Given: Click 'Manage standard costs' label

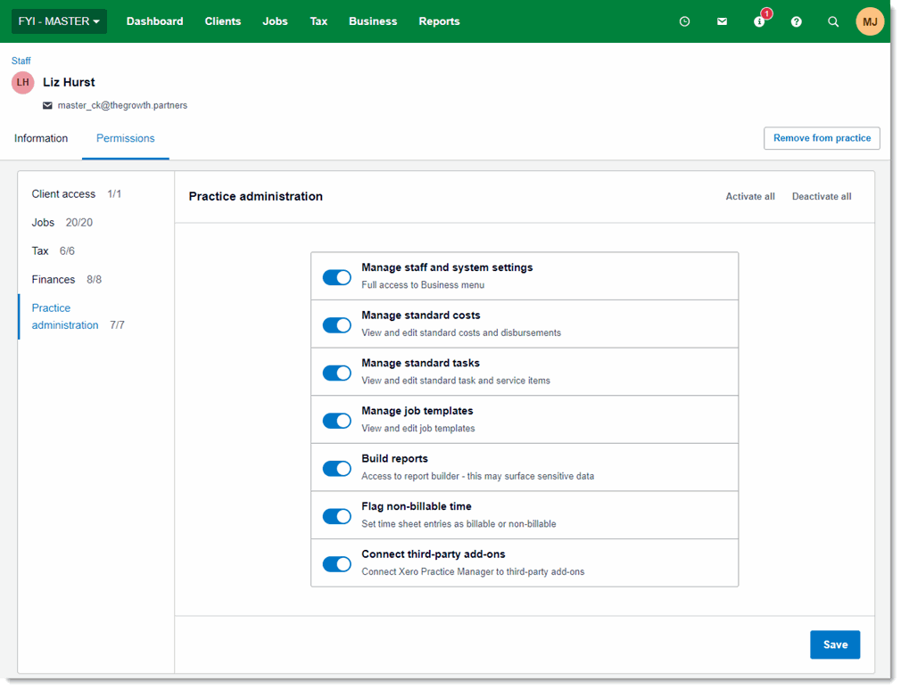Looking at the screenshot, I should (x=421, y=316).
